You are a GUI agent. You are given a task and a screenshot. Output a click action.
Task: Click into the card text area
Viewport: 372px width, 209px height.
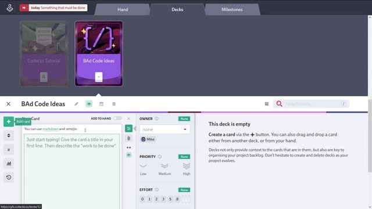pos(71,171)
